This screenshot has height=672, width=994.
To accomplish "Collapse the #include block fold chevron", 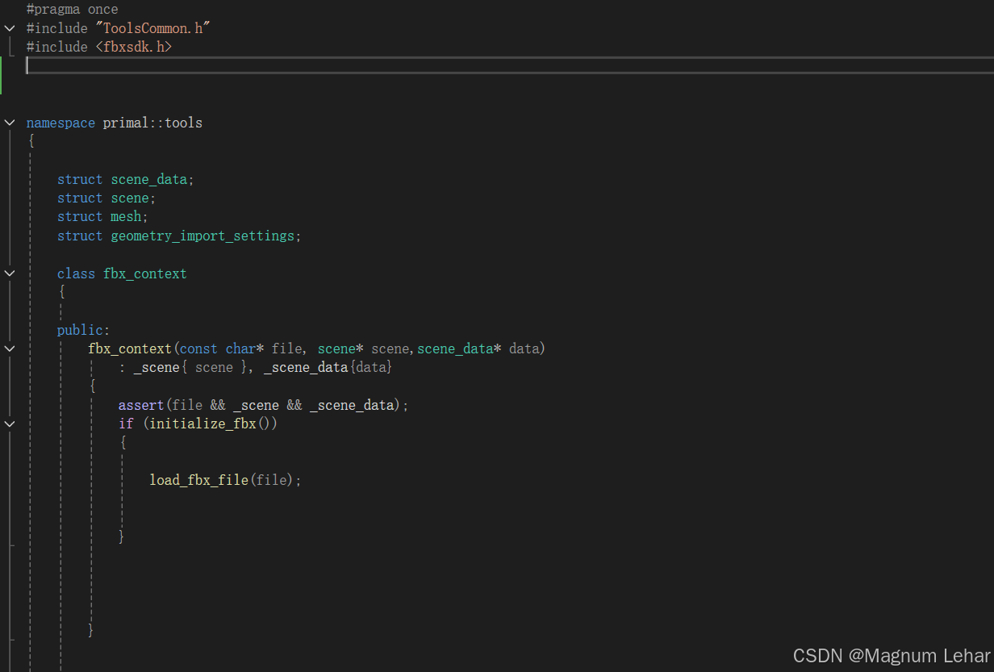I will [10, 28].
